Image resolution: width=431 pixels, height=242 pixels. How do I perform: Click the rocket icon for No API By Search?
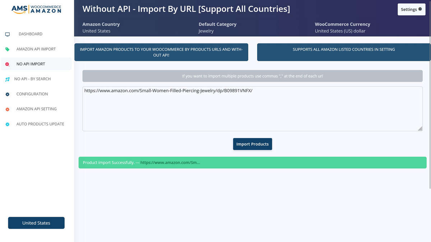[x=7, y=79]
